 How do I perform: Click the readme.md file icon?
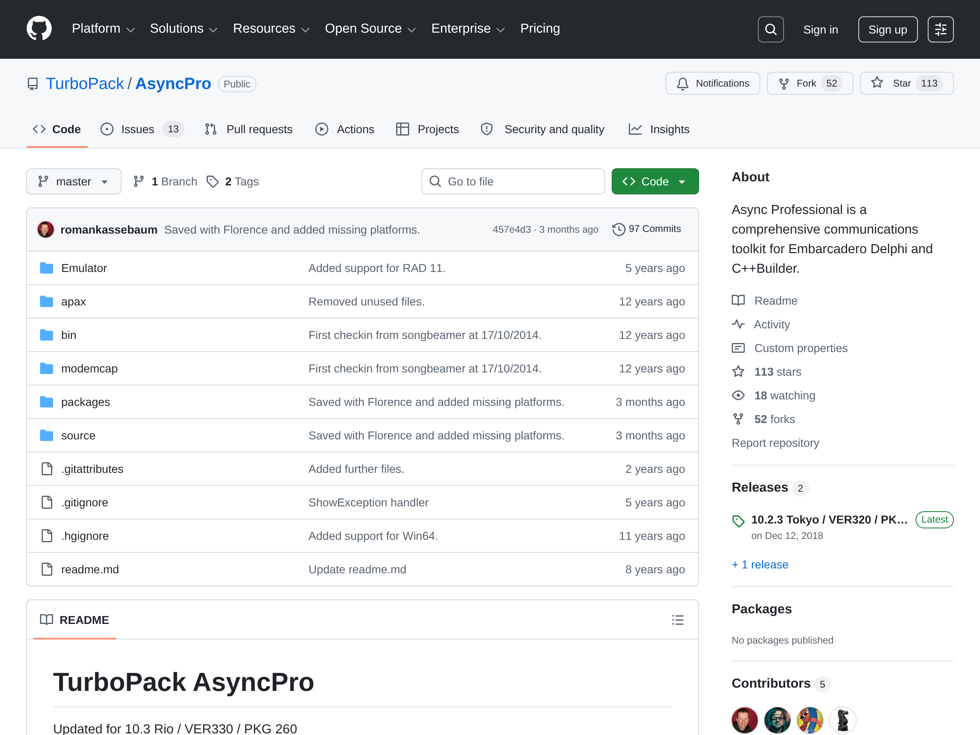tap(47, 569)
